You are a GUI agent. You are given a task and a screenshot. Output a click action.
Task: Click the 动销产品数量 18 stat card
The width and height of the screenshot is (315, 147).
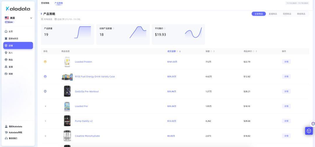click(x=123, y=34)
